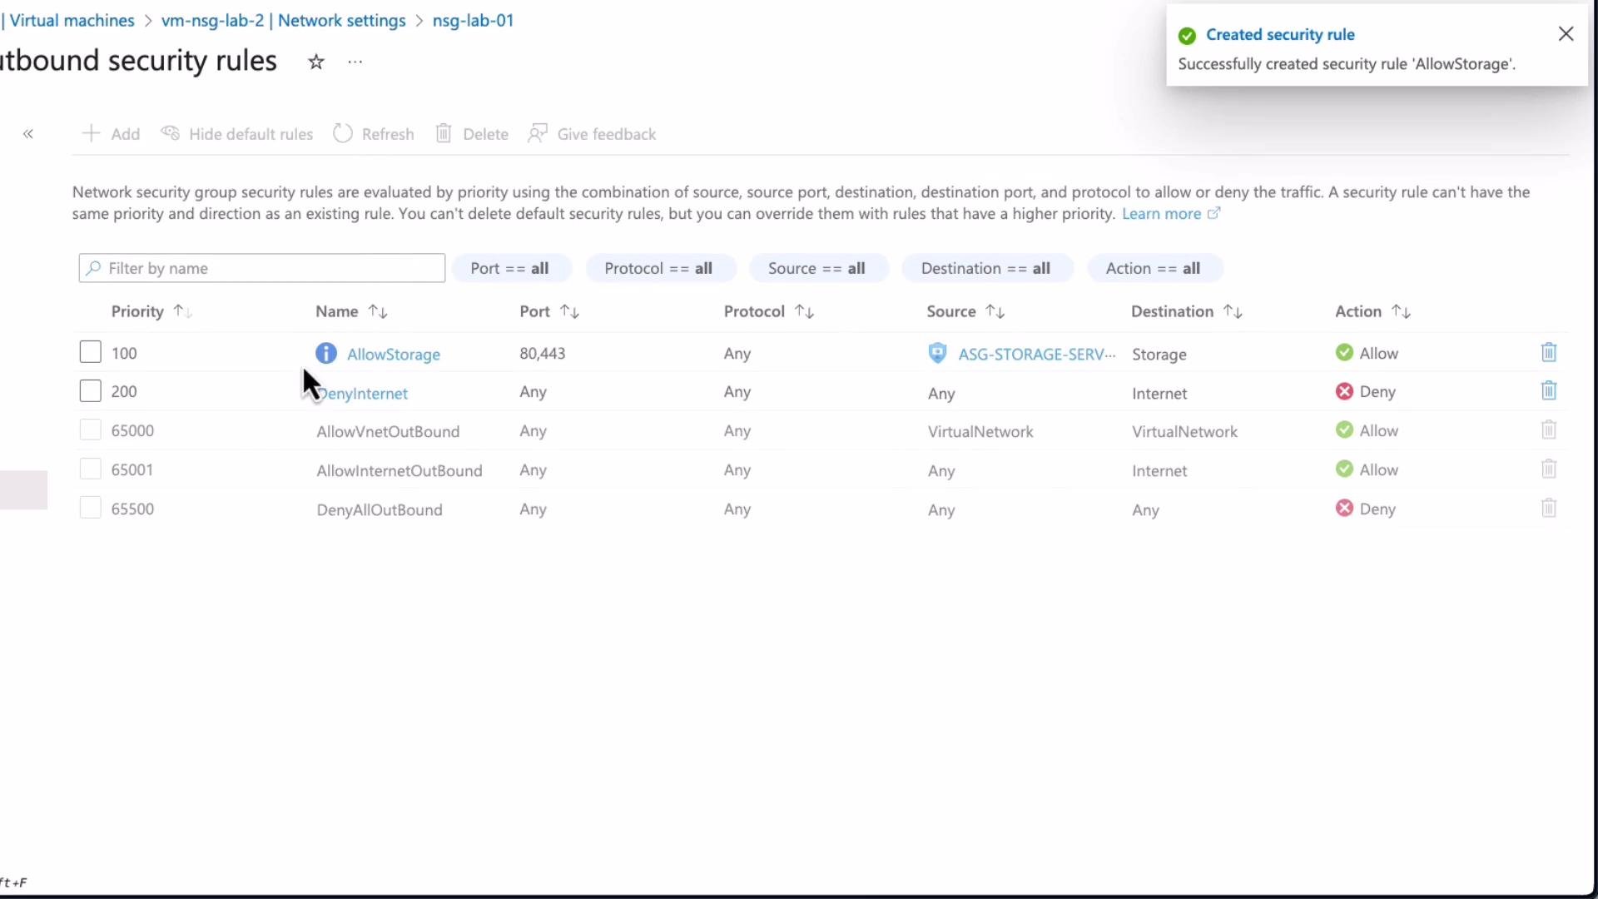
Task: Click the 80,443 port value
Action: point(543,354)
